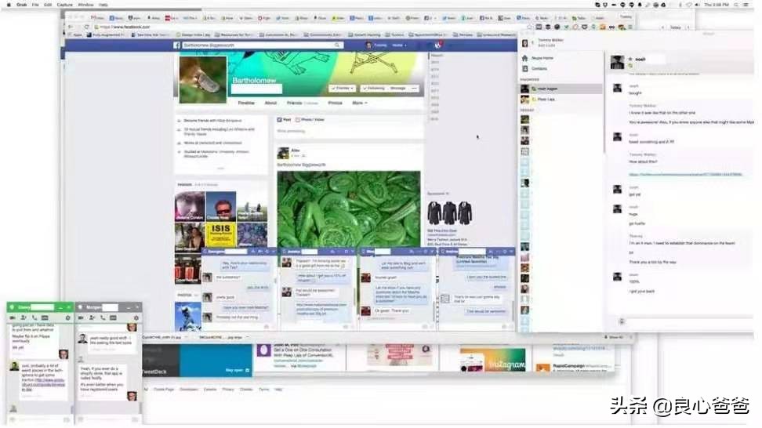The image size is (762, 428).
Task: Click the Facebook search field
Action: tap(262, 45)
